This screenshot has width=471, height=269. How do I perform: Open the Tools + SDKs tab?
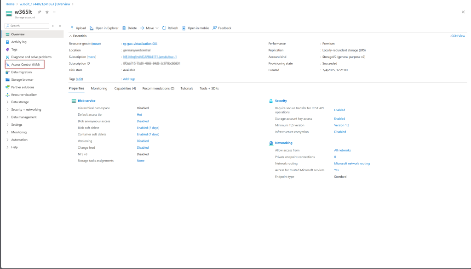click(209, 89)
